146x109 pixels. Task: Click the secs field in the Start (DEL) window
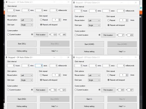pos(39,10)
